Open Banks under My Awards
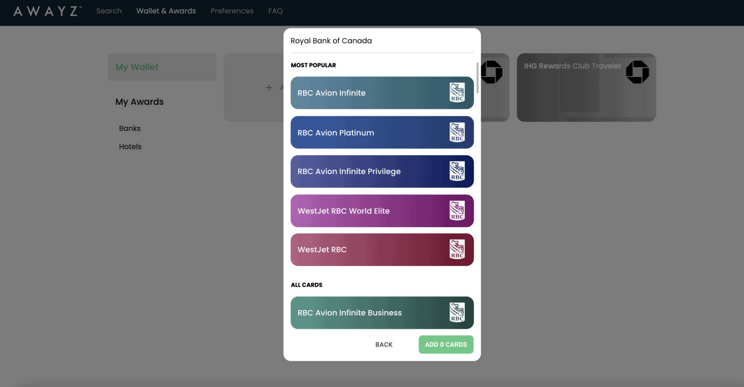 click(x=130, y=128)
